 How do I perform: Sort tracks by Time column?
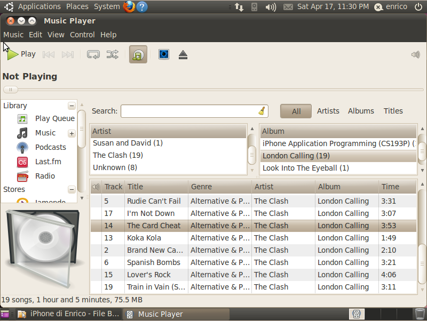[x=397, y=187]
